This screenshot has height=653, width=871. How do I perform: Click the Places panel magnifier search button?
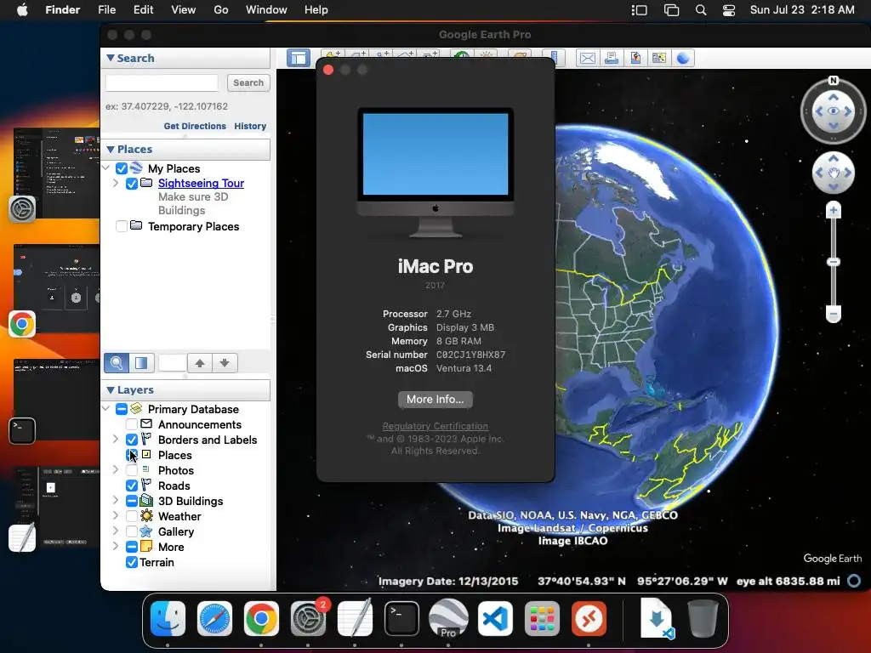[x=116, y=363]
